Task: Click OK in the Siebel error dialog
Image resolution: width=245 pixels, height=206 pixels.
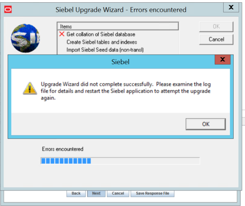Action: [206, 124]
